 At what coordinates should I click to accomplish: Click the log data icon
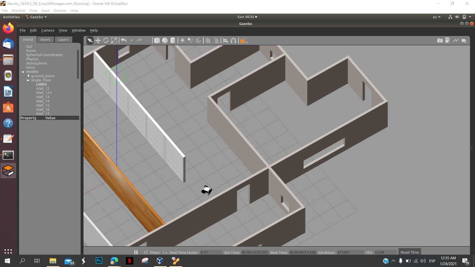tap(448, 40)
